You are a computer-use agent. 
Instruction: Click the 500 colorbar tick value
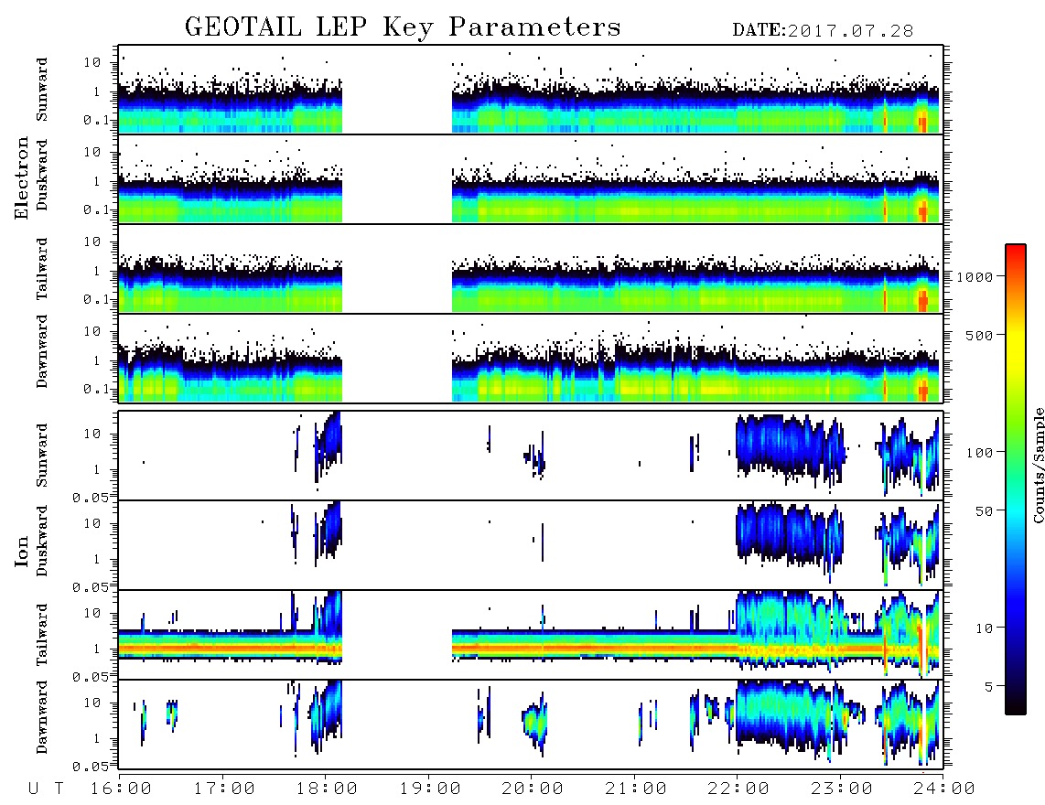click(x=979, y=335)
